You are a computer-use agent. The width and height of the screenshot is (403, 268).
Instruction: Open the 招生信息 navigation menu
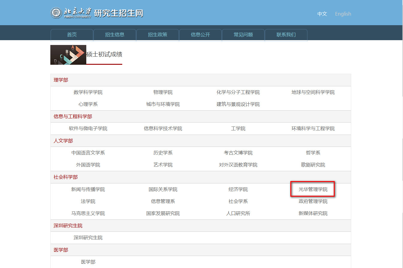pyautogui.click(x=115, y=35)
